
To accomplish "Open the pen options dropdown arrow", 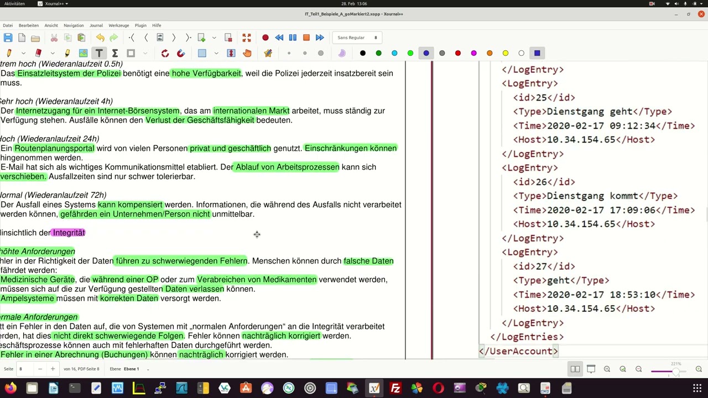I will [23, 53].
